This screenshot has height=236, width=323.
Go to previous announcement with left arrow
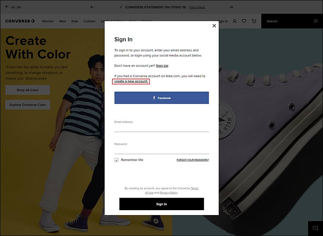pyautogui.click(x=92, y=7)
